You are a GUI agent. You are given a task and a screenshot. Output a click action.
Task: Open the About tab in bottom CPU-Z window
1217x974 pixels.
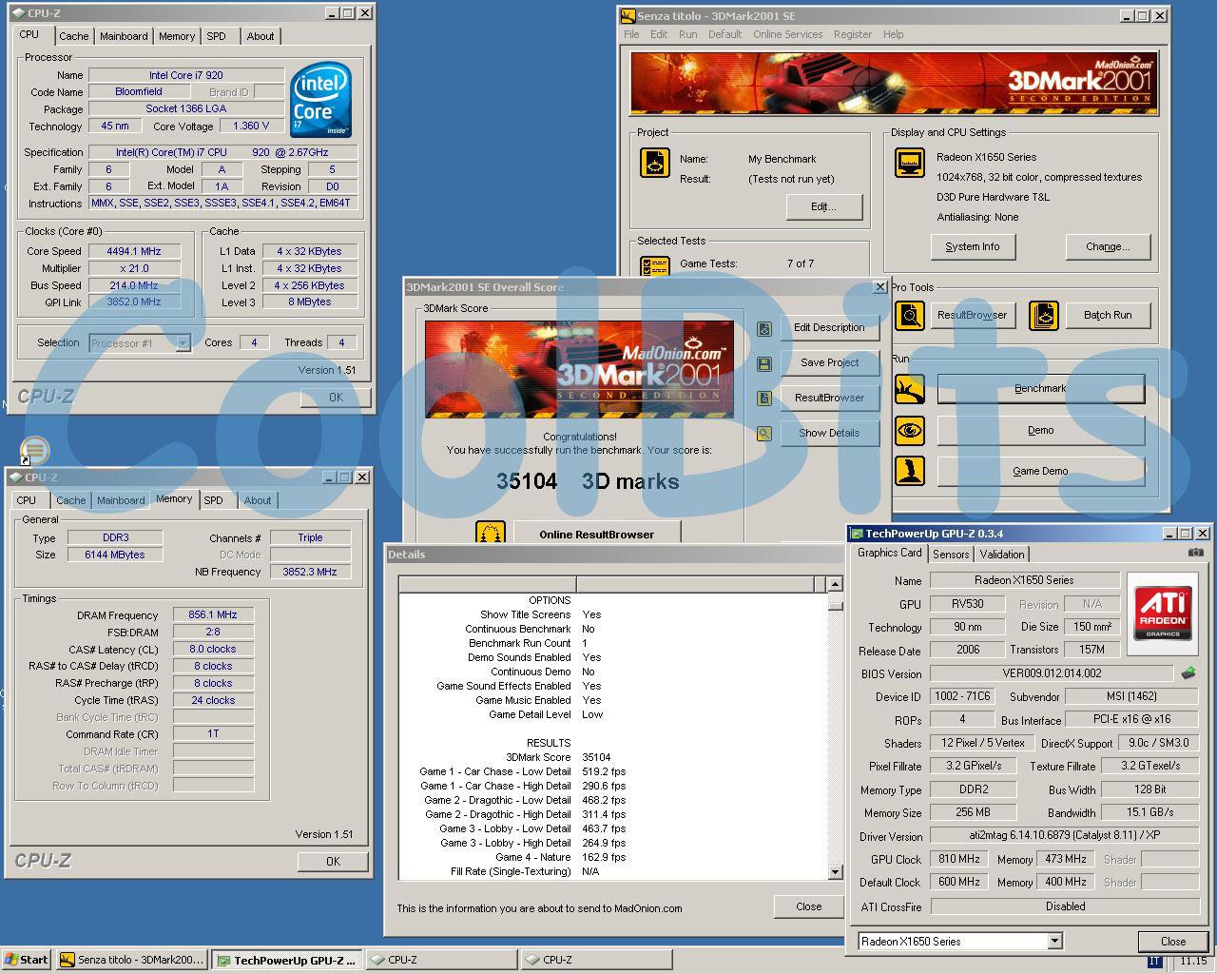(x=258, y=500)
